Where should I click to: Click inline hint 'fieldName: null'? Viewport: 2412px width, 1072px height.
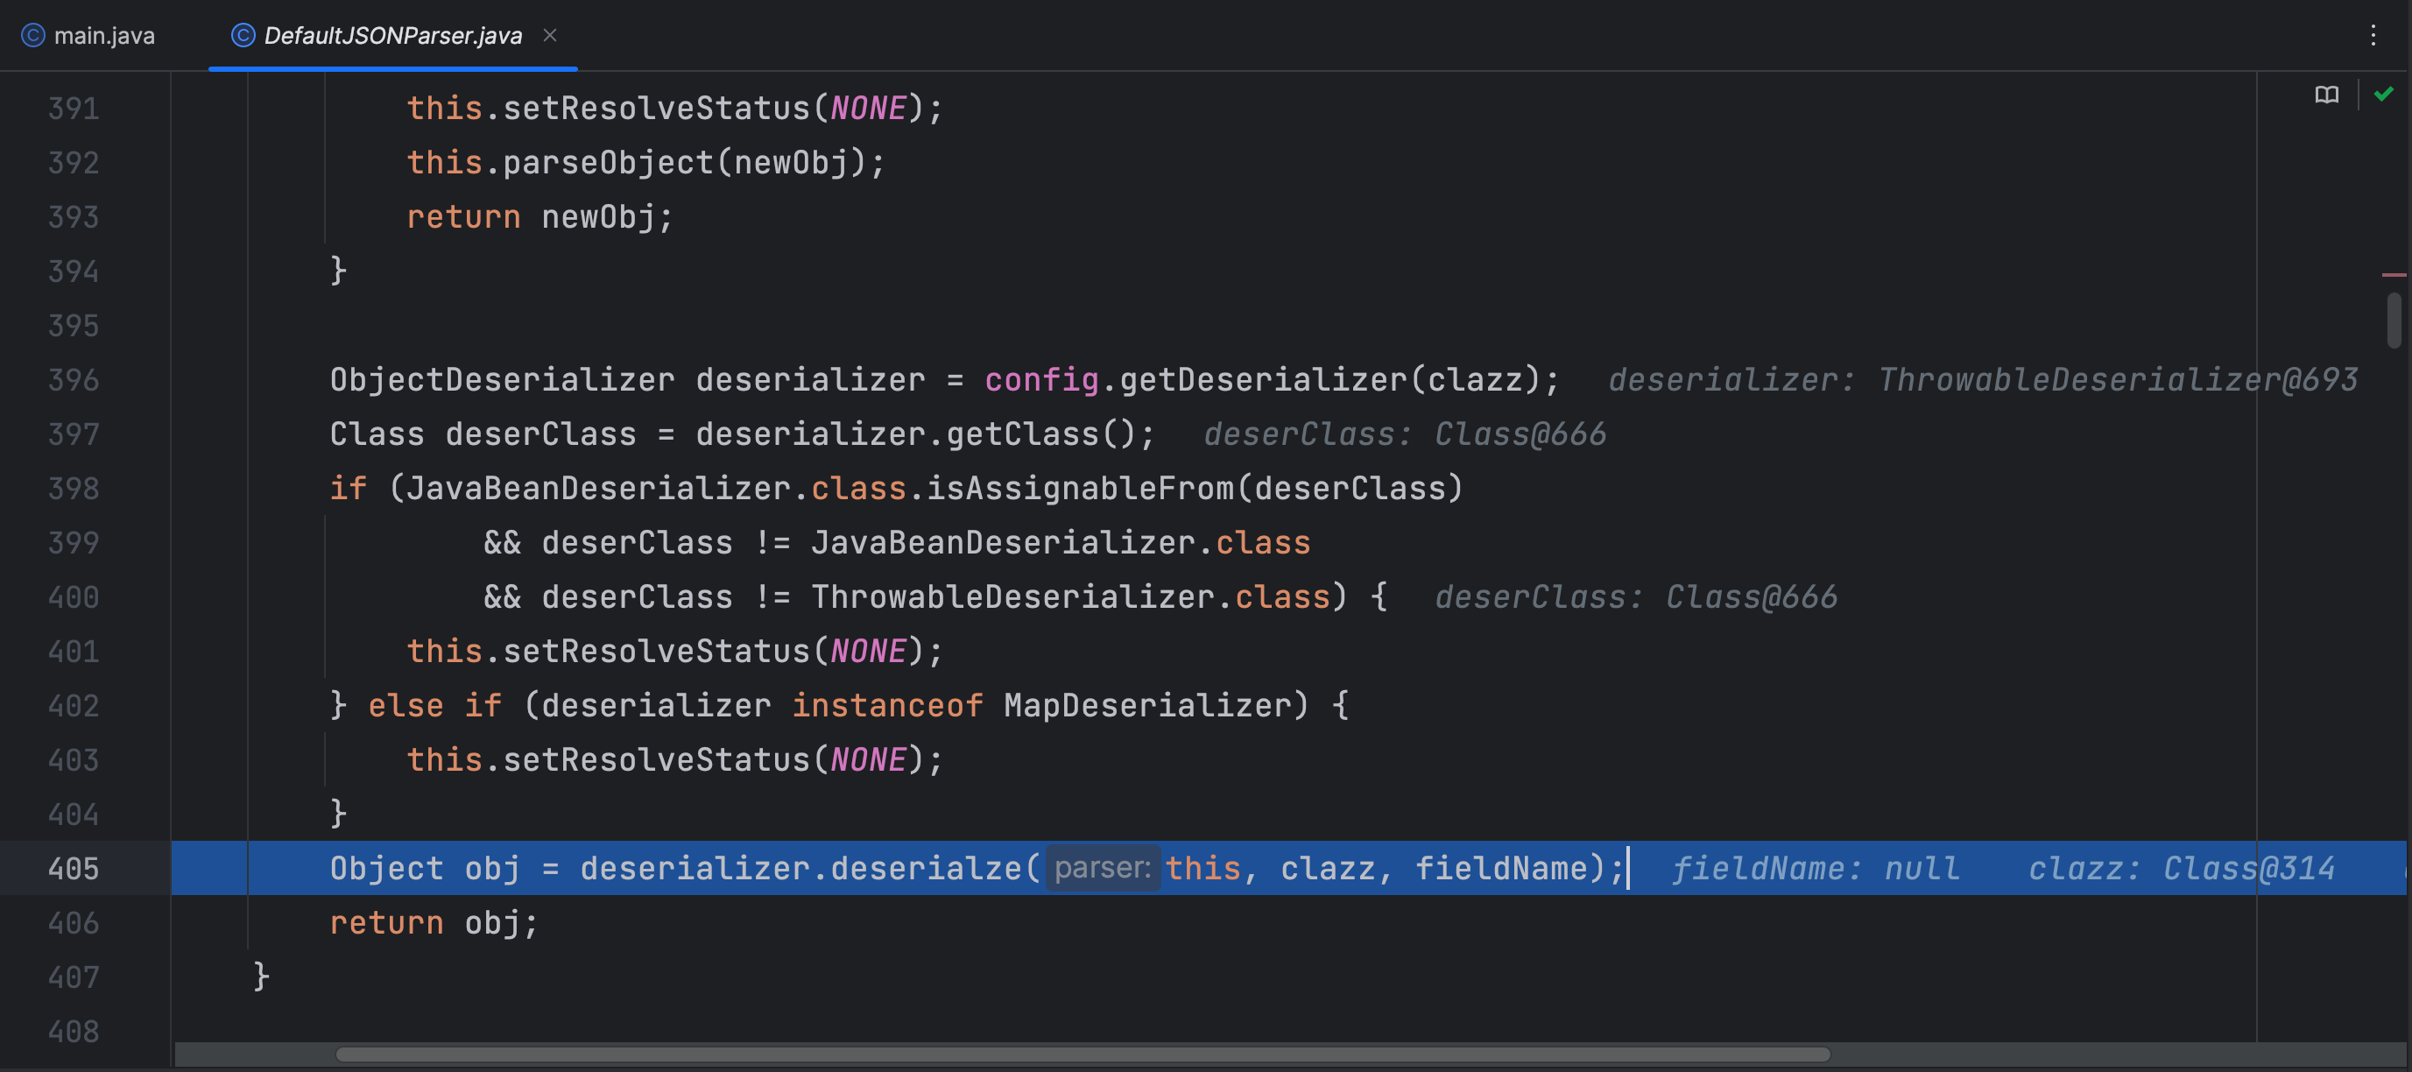click(x=1816, y=869)
